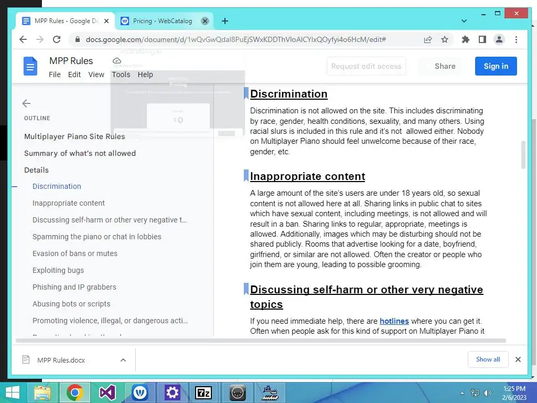Select Discrimination in the outline
This screenshot has width=537, height=403.
pos(57,186)
